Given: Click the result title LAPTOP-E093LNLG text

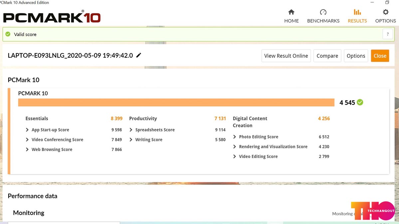Looking at the screenshot, I should (70, 55).
